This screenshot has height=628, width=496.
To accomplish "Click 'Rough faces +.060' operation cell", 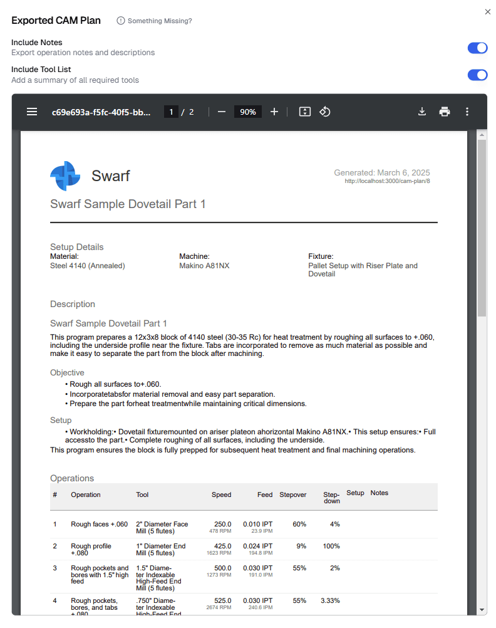I will tap(100, 524).
